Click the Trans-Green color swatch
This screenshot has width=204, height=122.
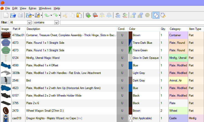(x=130, y=50)
